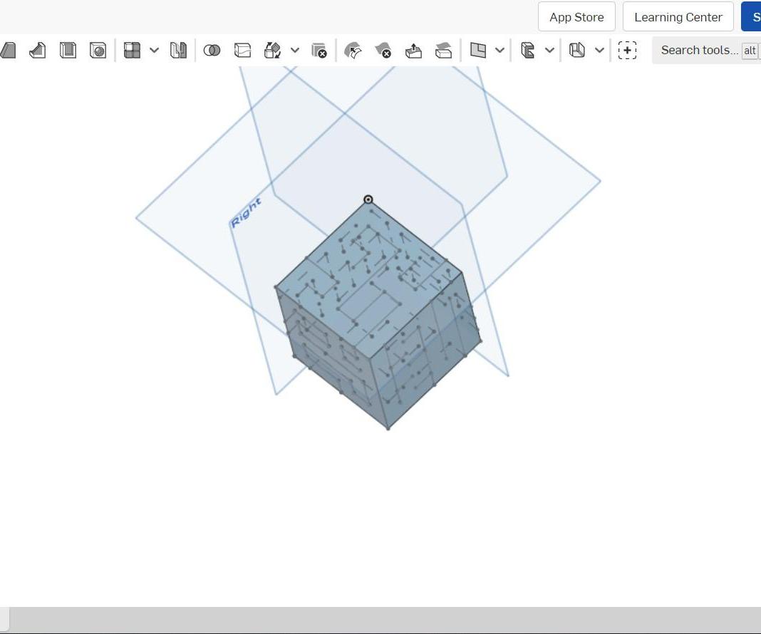
Task: Expand the Transform tool dropdown arrow
Action: [295, 50]
